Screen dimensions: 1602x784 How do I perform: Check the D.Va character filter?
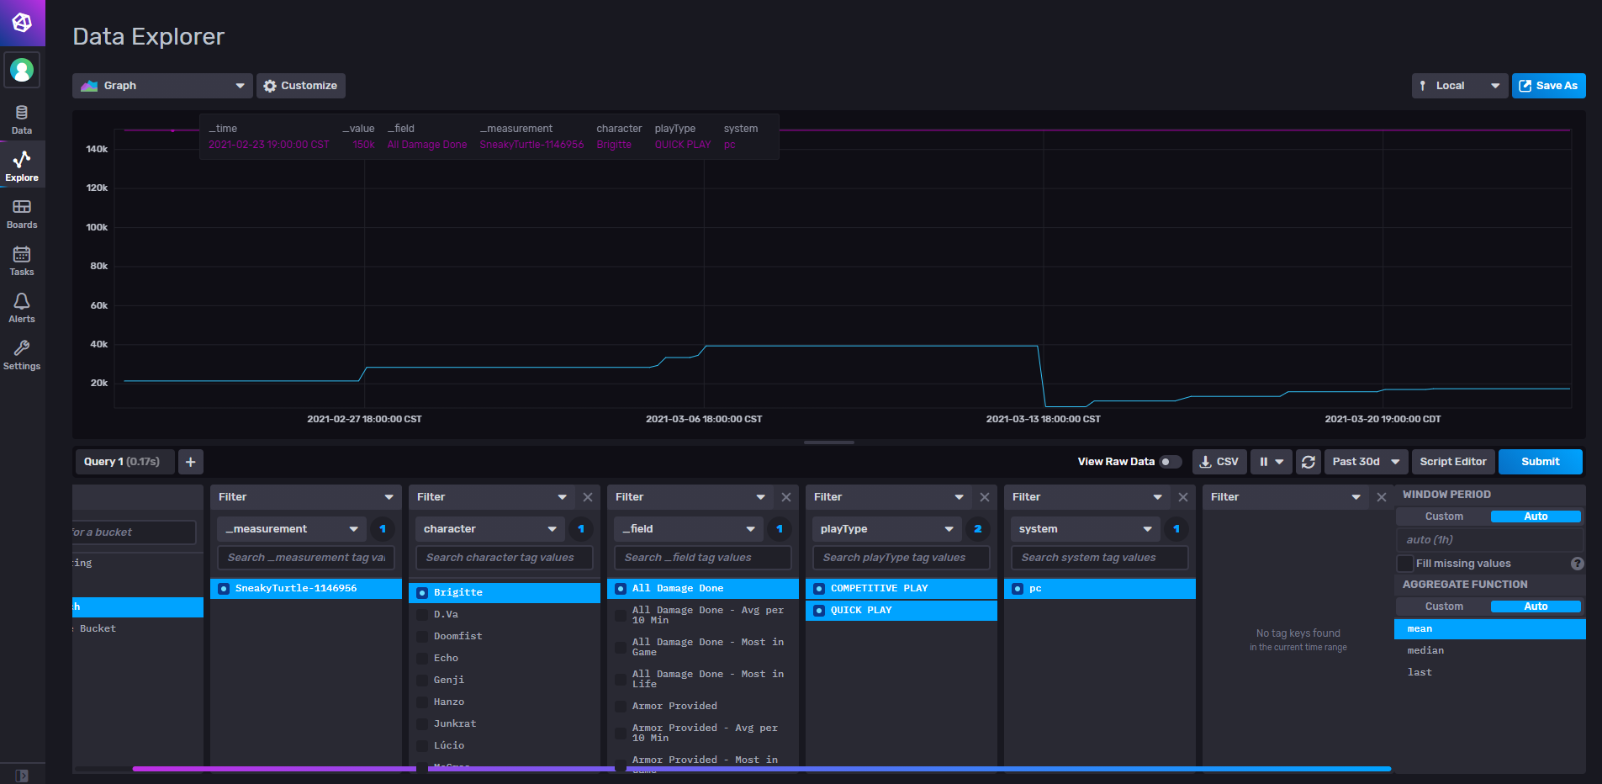click(422, 615)
